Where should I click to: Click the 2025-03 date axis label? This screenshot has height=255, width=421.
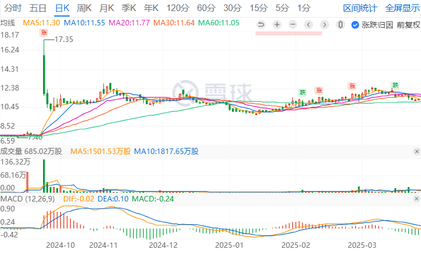click(x=362, y=245)
